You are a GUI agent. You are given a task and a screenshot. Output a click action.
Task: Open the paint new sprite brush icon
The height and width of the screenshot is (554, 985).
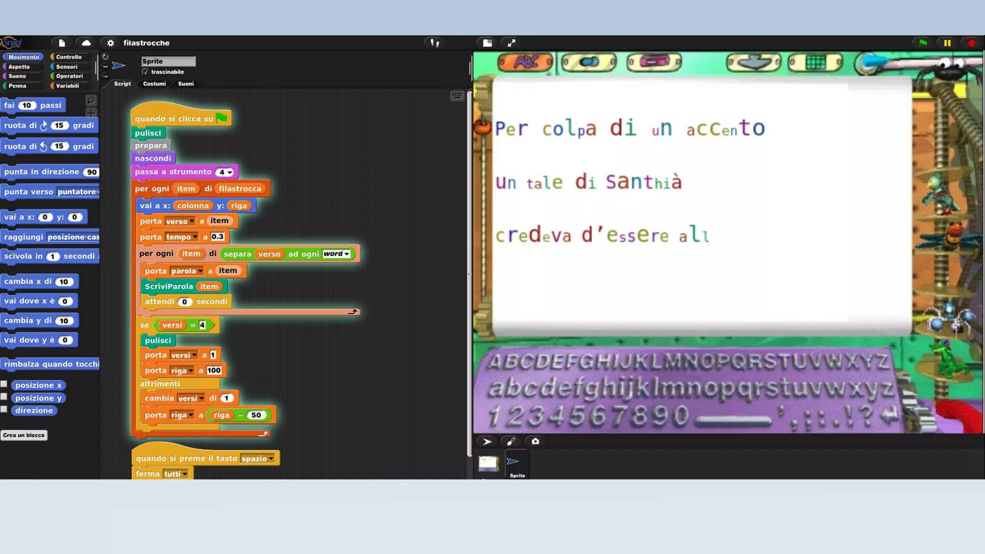[511, 441]
